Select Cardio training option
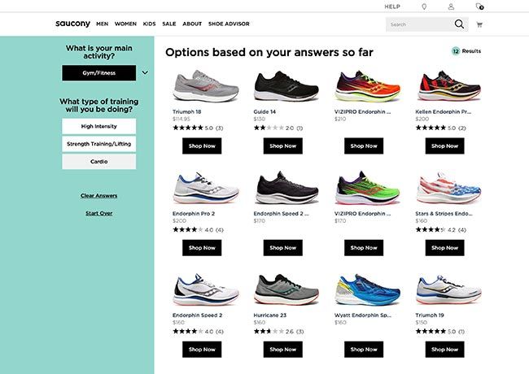Image resolution: width=529 pixels, height=374 pixels. [x=98, y=162]
